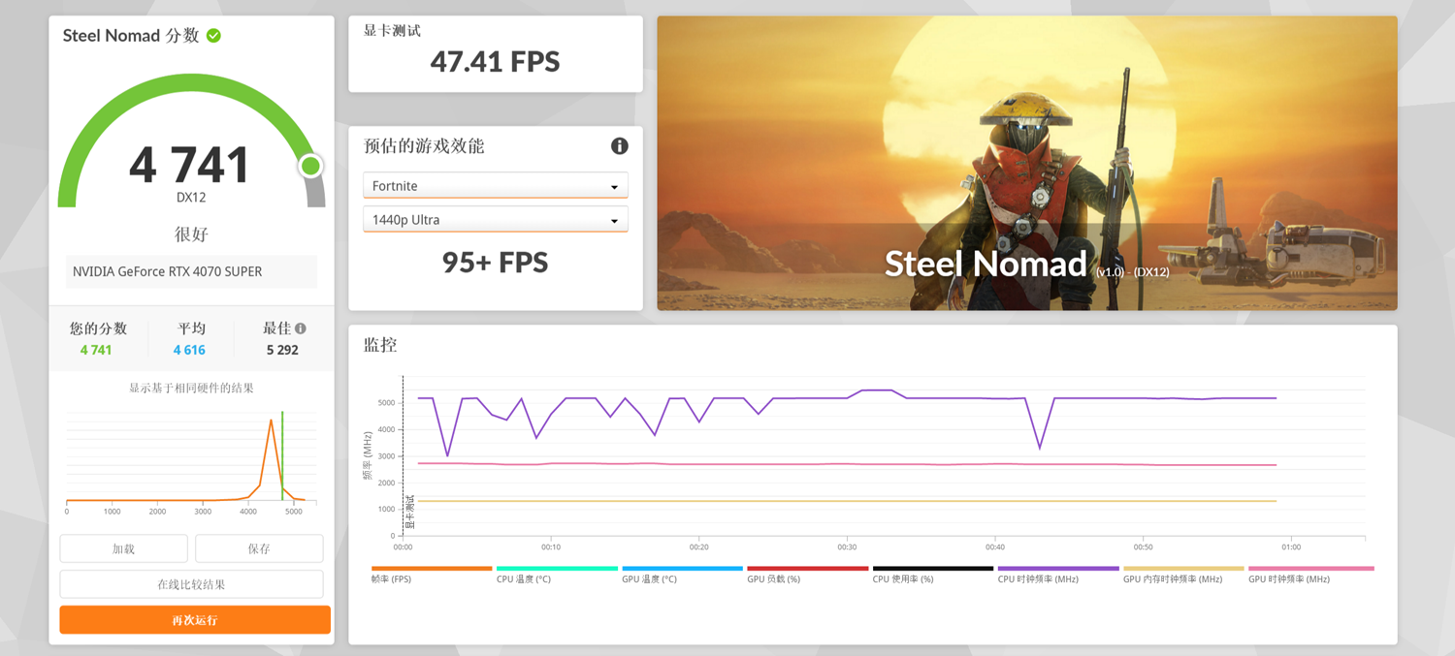Click the average score 4 616
Image resolution: width=1455 pixels, height=656 pixels.
click(x=189, y=350)
